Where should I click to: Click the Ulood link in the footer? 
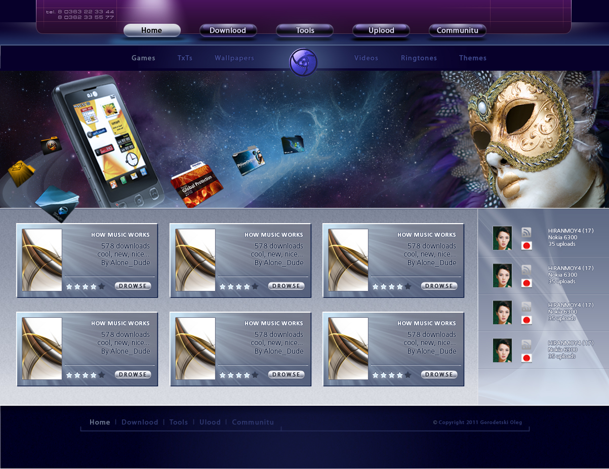pyautogui.click(x=210, y=422)
